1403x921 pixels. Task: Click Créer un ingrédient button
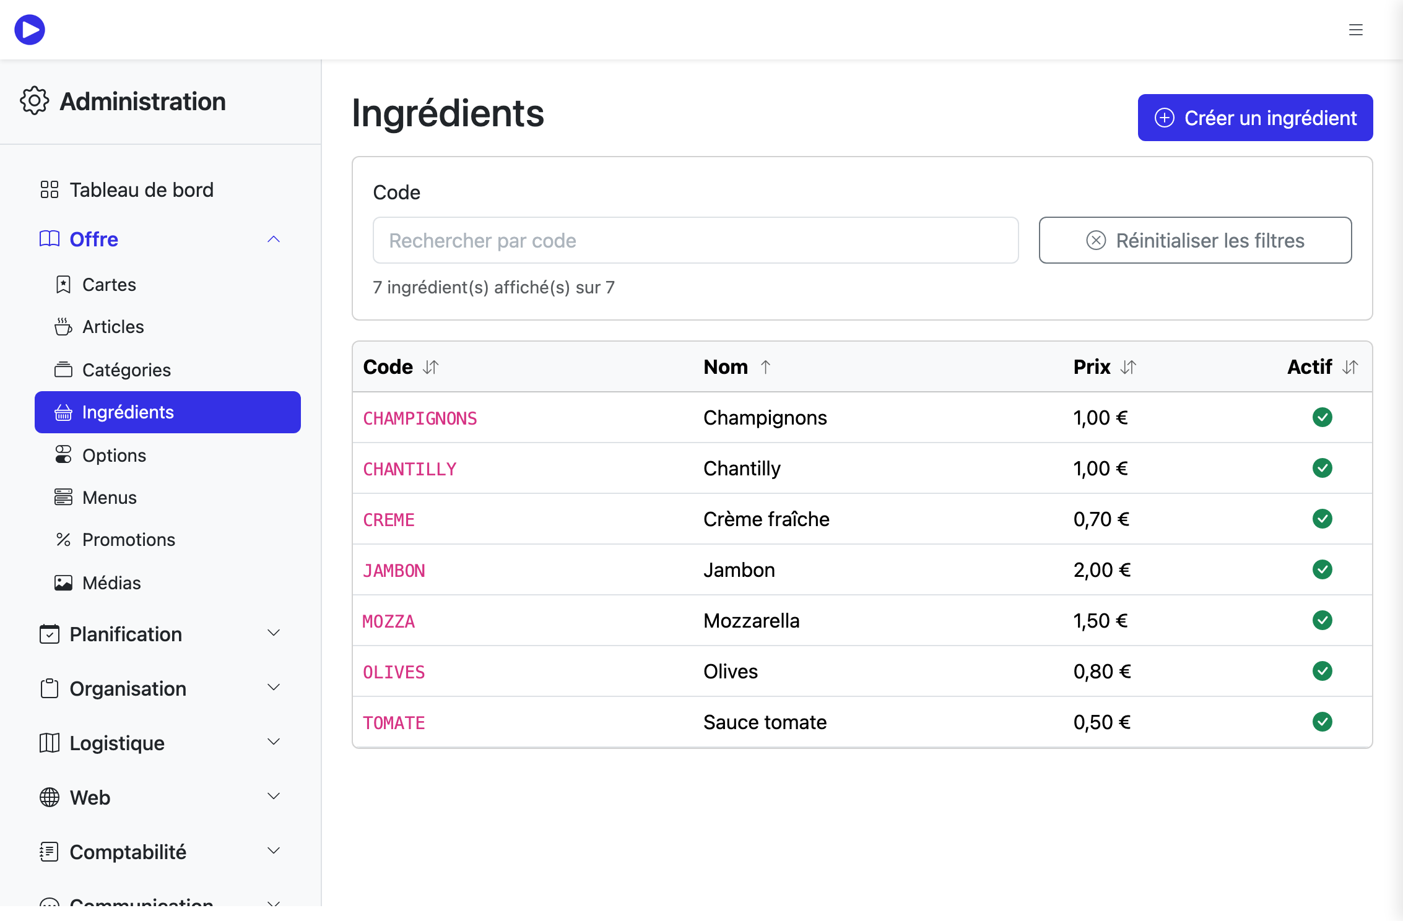[1255, 118]
